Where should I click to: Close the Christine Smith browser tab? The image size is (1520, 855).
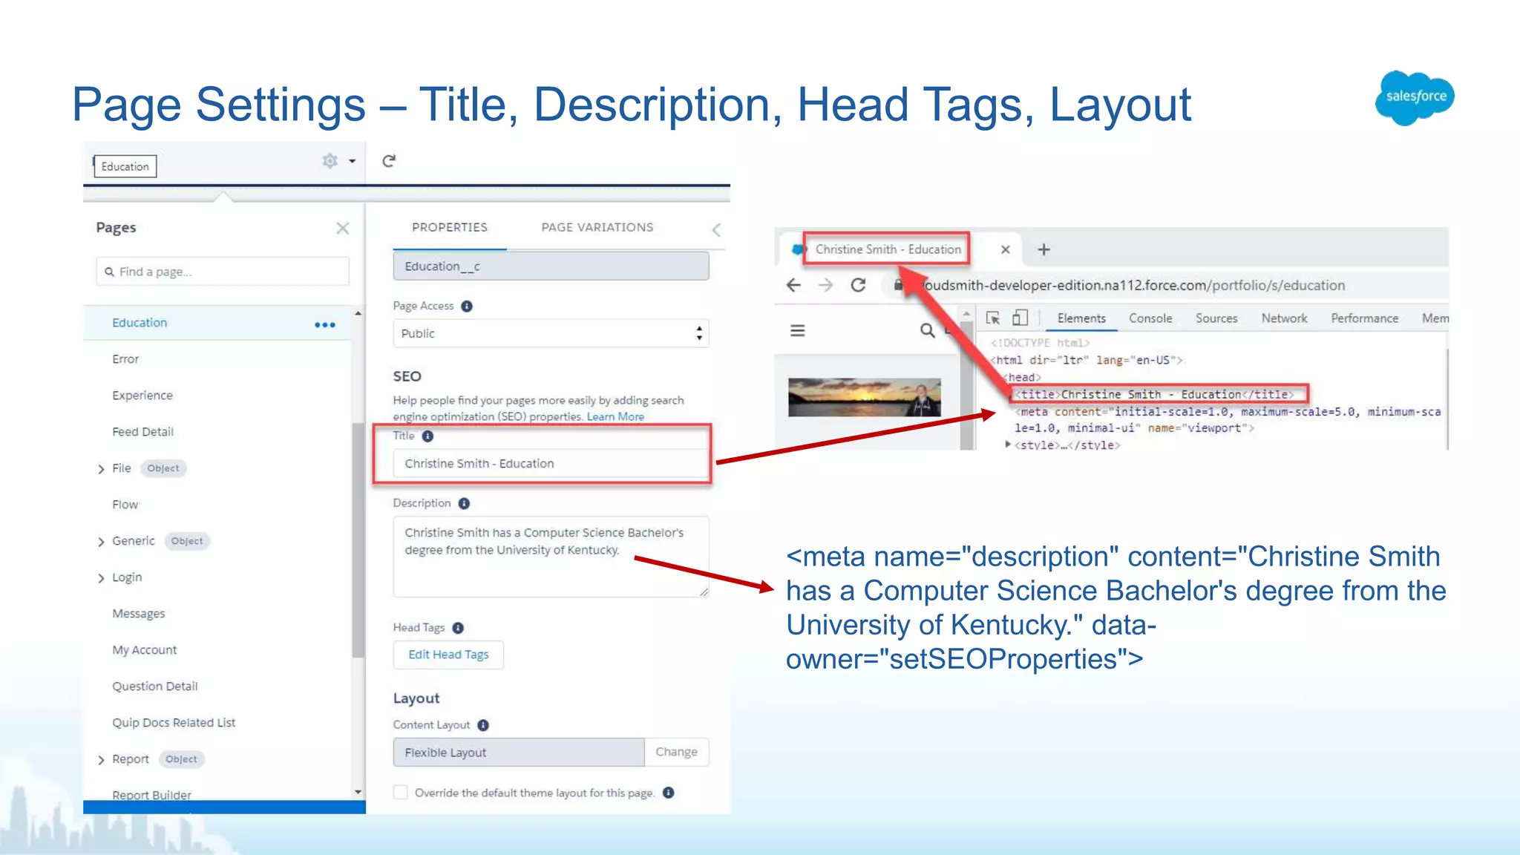1006,250
